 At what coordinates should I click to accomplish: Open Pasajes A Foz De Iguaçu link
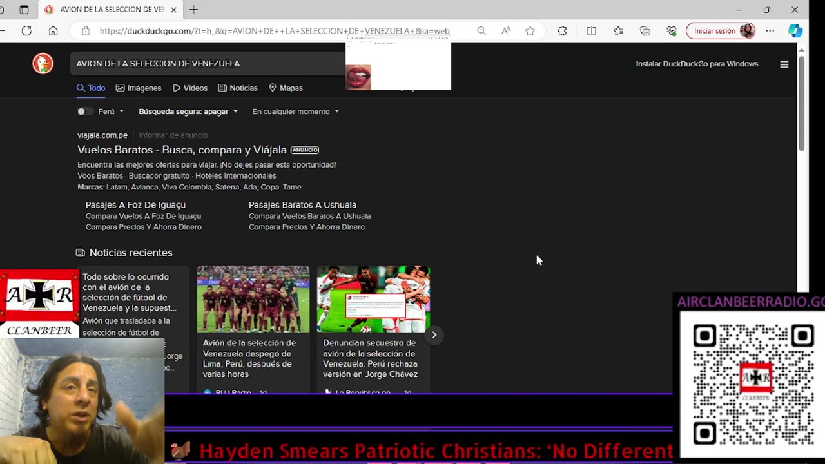point(135,205)
